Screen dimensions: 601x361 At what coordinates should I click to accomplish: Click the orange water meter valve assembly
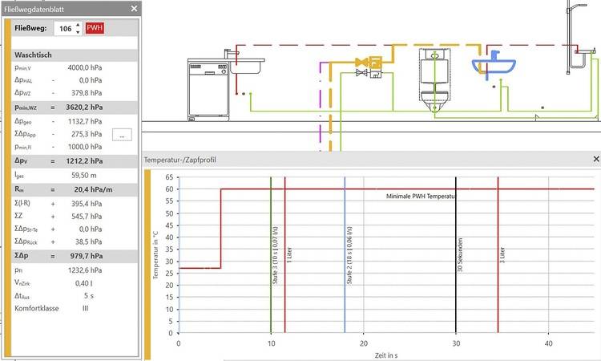pos(370,61)
